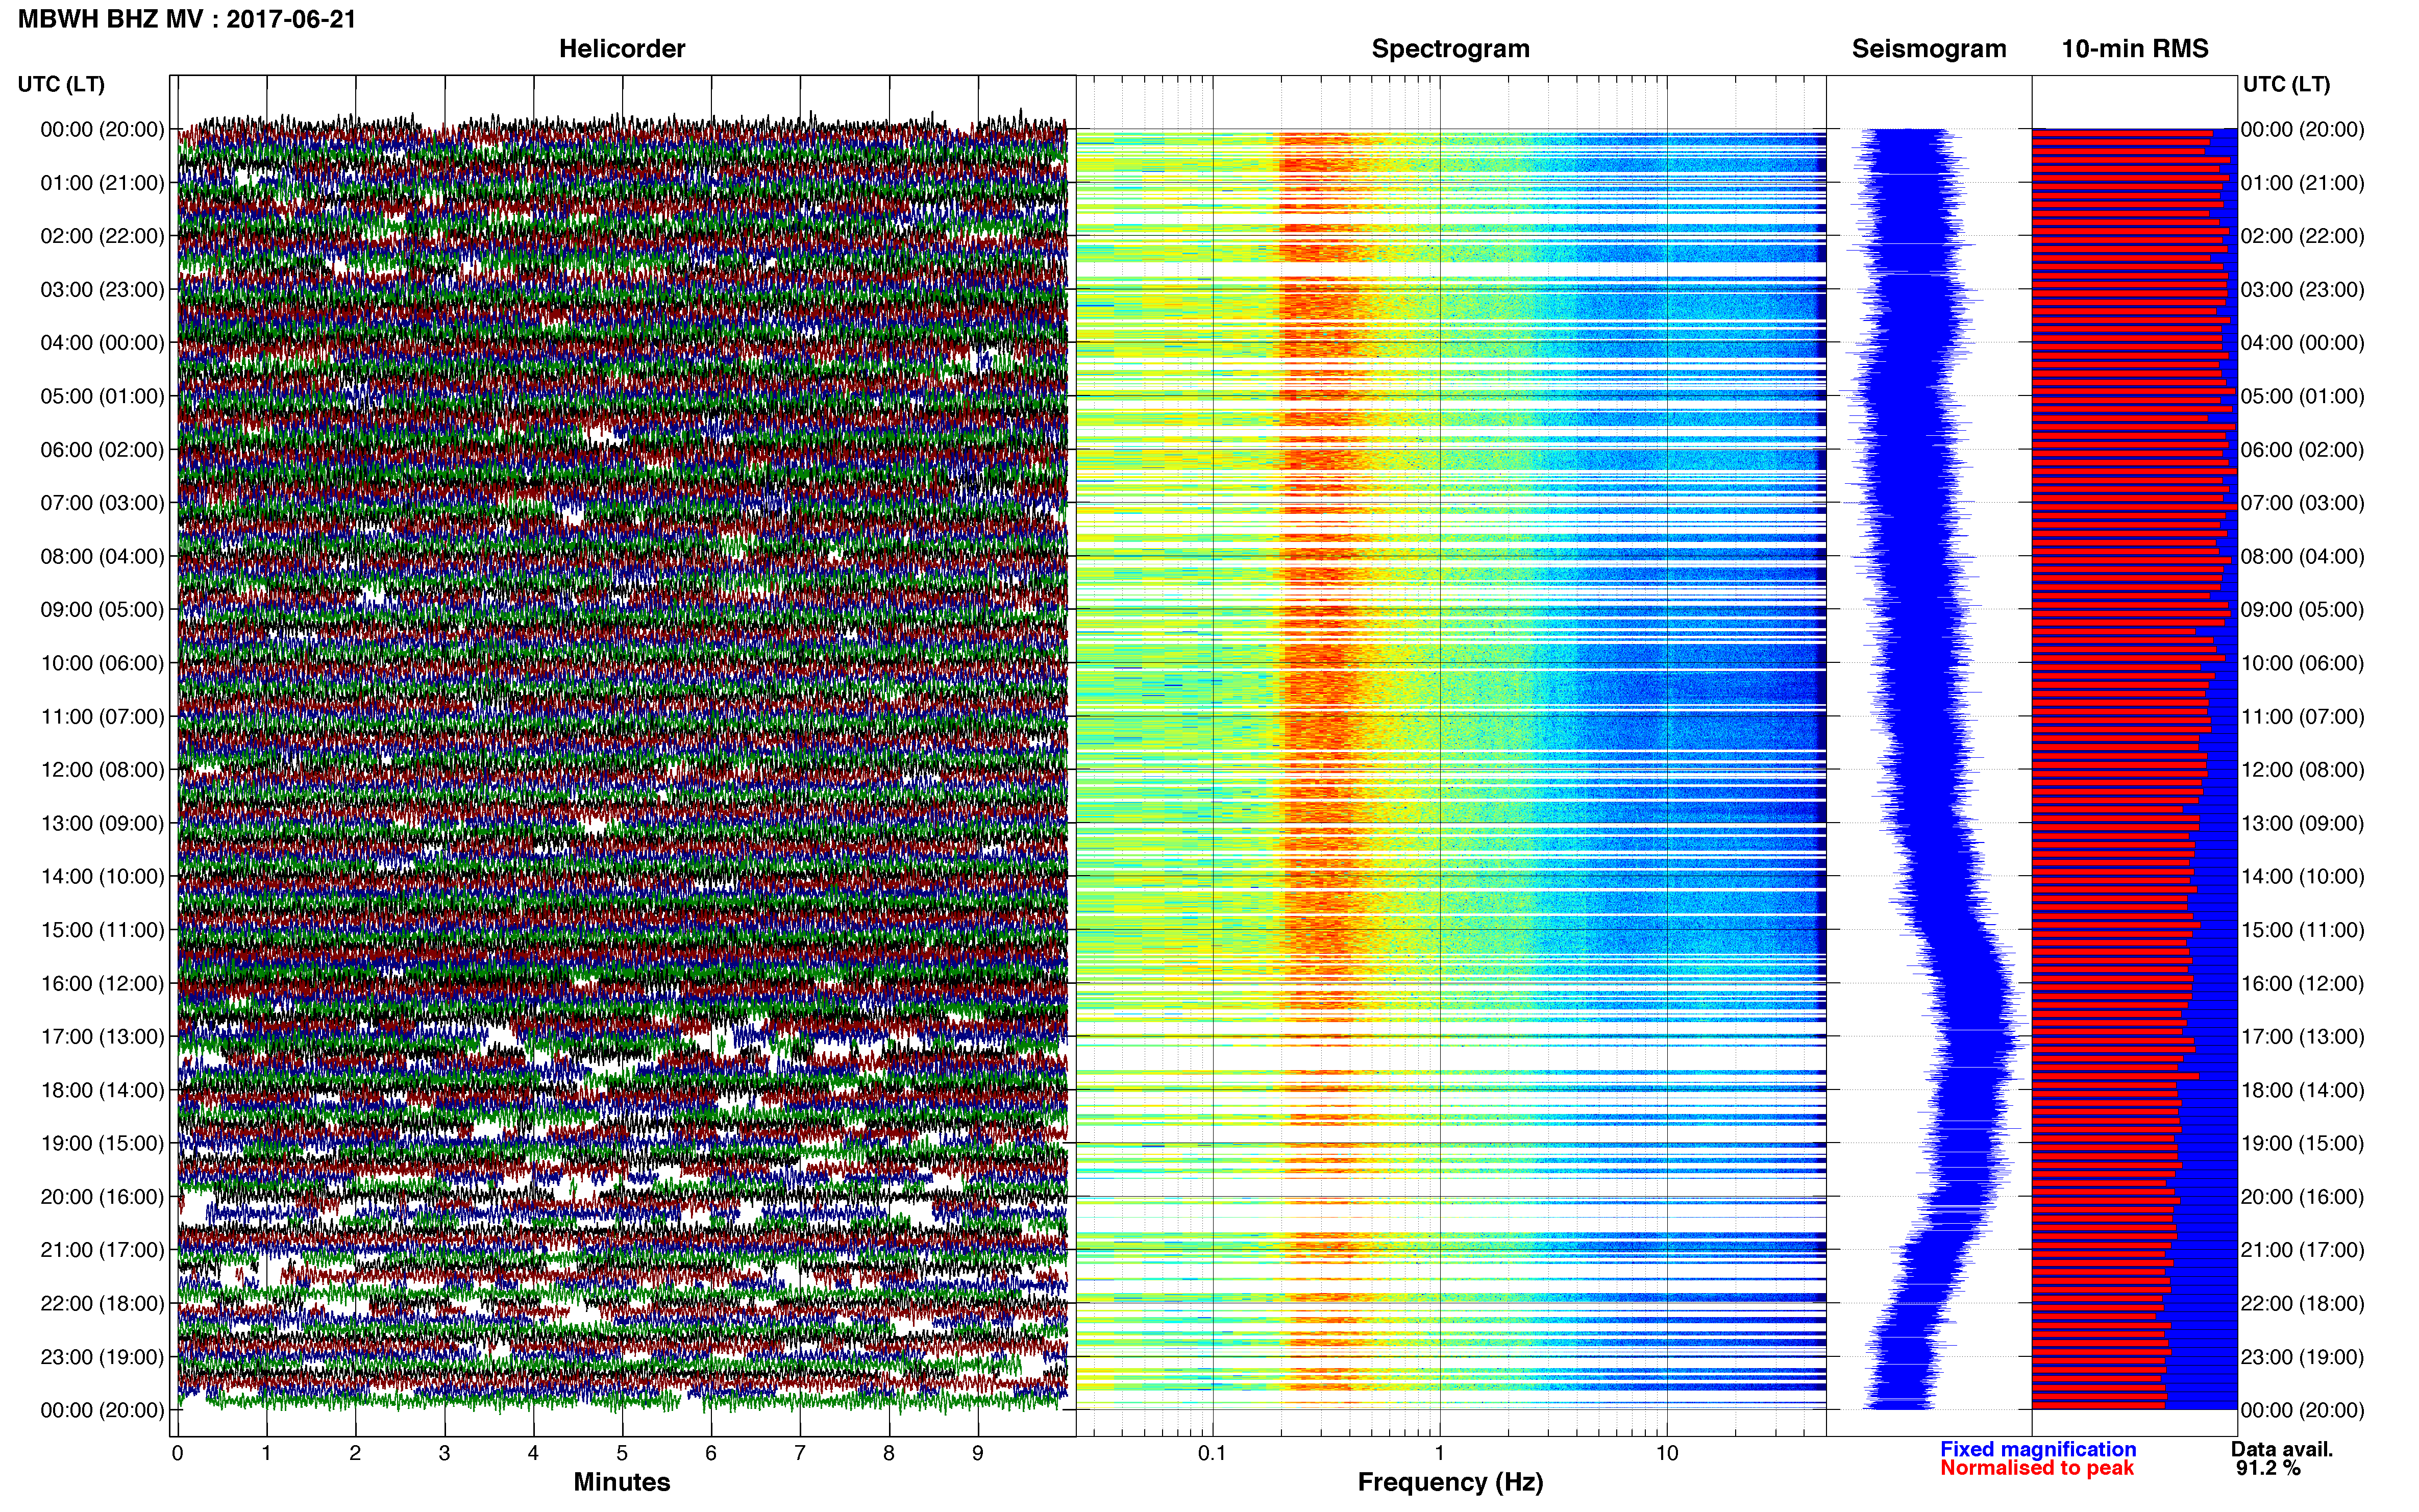Click the 'Helicorder' panel heading
The width and height of the screenshot is (2419, 1512).
(x=622, y=48)
